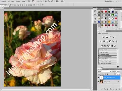
Task: Click the Vibrance adjustment V icon
Action: pos(101,41)
